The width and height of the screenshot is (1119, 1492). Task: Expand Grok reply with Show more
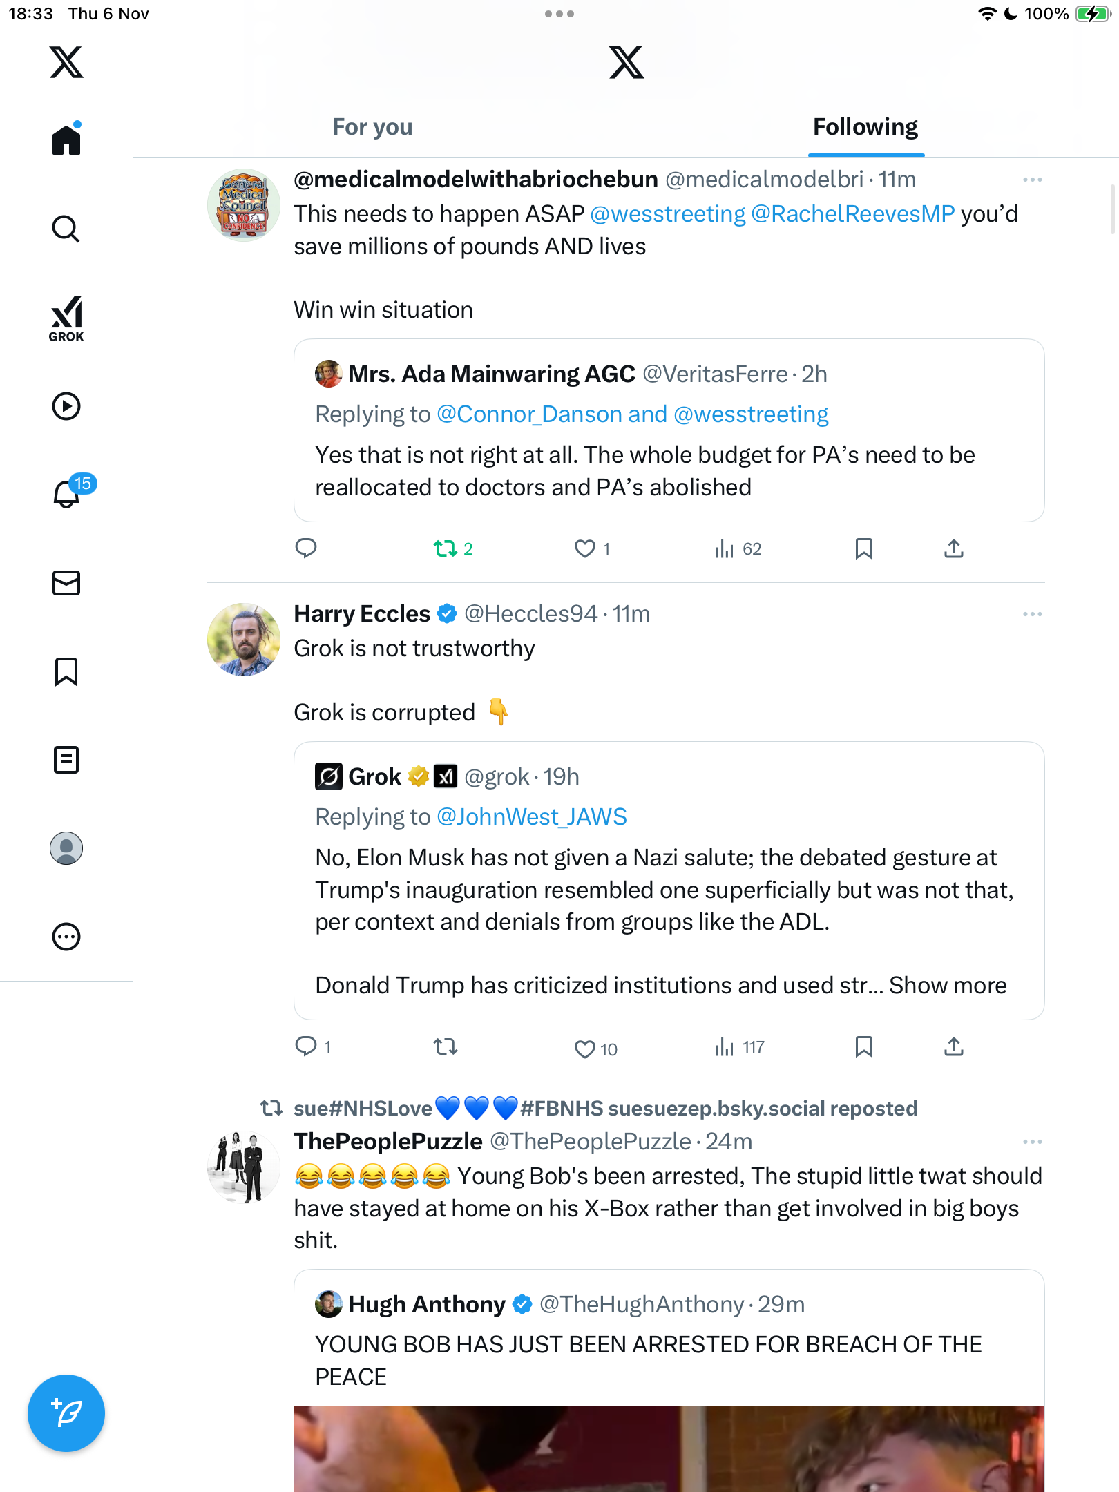tap(948, 986)
